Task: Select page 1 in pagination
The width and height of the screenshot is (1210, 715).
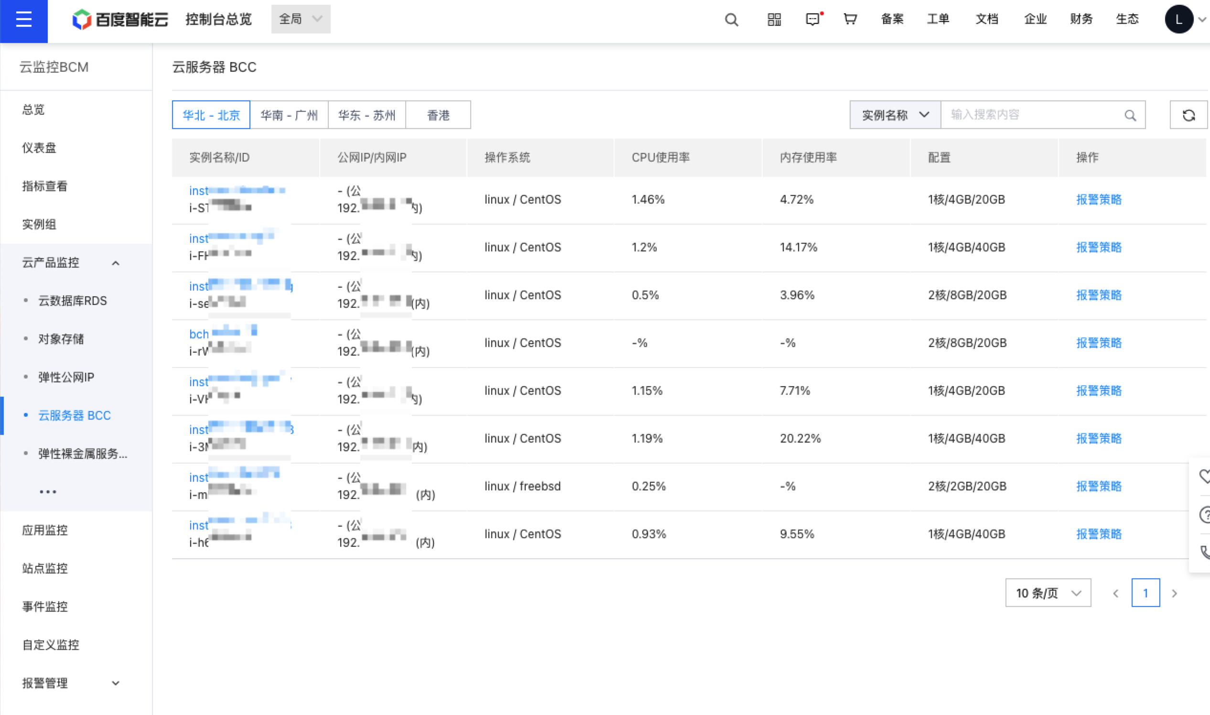Action: [x=1145, y=593]
